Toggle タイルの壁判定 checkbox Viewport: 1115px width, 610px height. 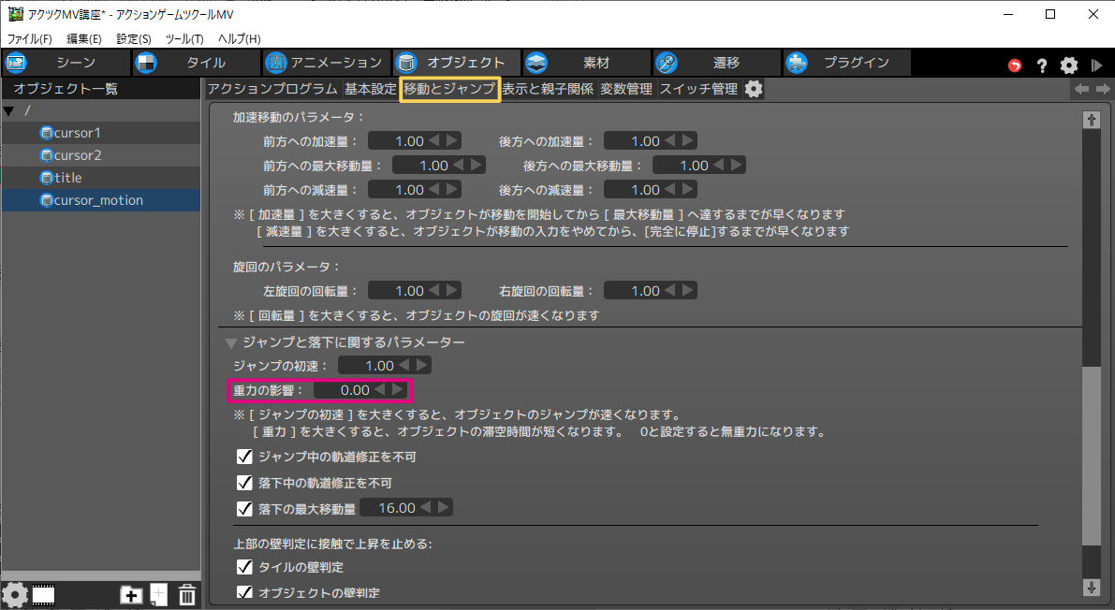[245, 567]
